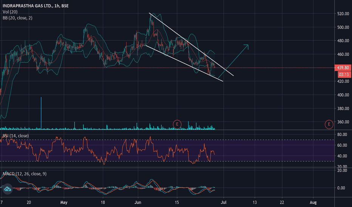Click the 380.00 price axis label
This screenshot has height=207, width=352.
click(343, 108)
